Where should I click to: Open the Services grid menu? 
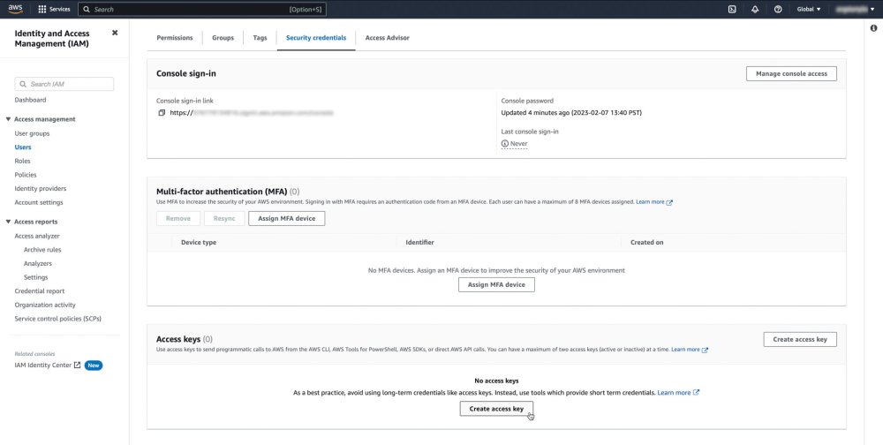[x=55, y=9]
